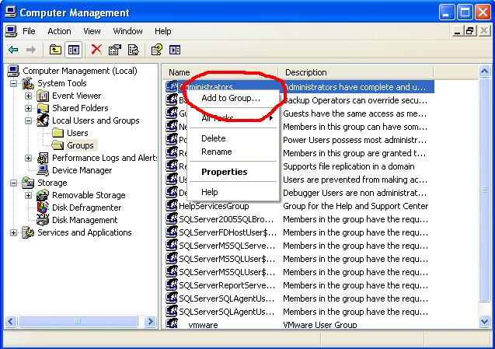This screenshot has height=349, width=495.
Task: Click the group icon beside SQLServerFDHostUser$
Action: pyautogui.click(x=172, y=232)
